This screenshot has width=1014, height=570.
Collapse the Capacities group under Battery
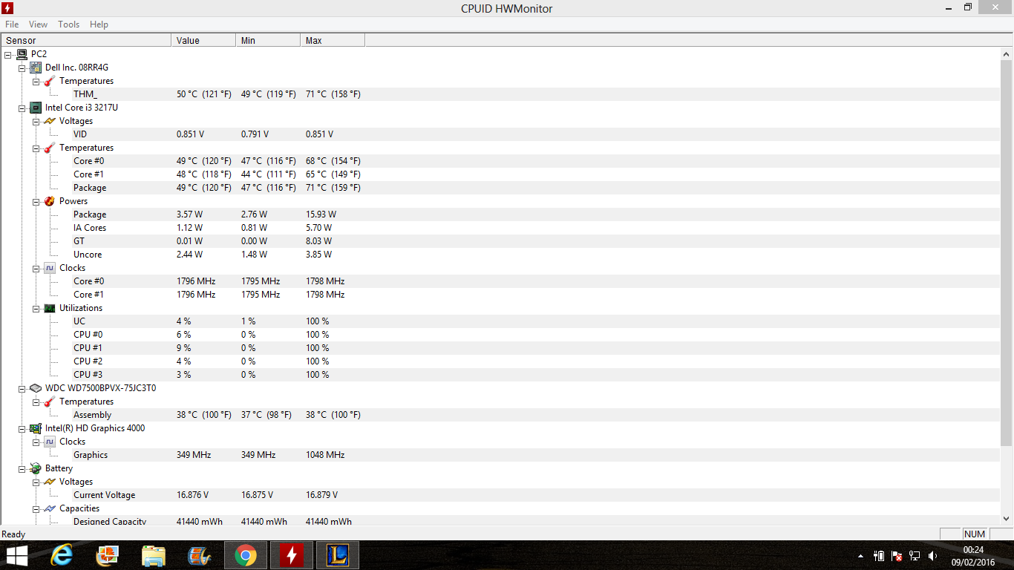(36, 508)
